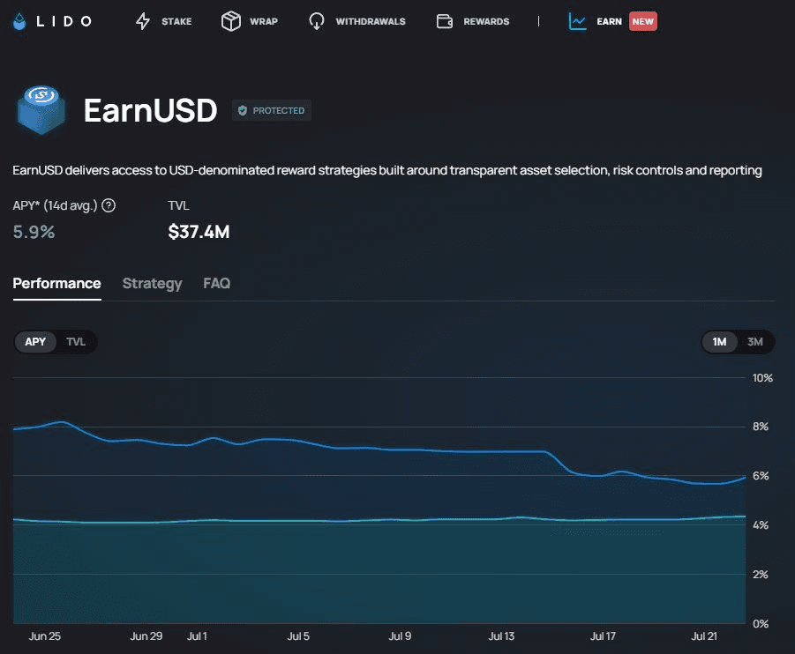This screenshot has width=795, height=654.
Task: Click the Stake lightning bolt icon
Action: tap(143, 21)
